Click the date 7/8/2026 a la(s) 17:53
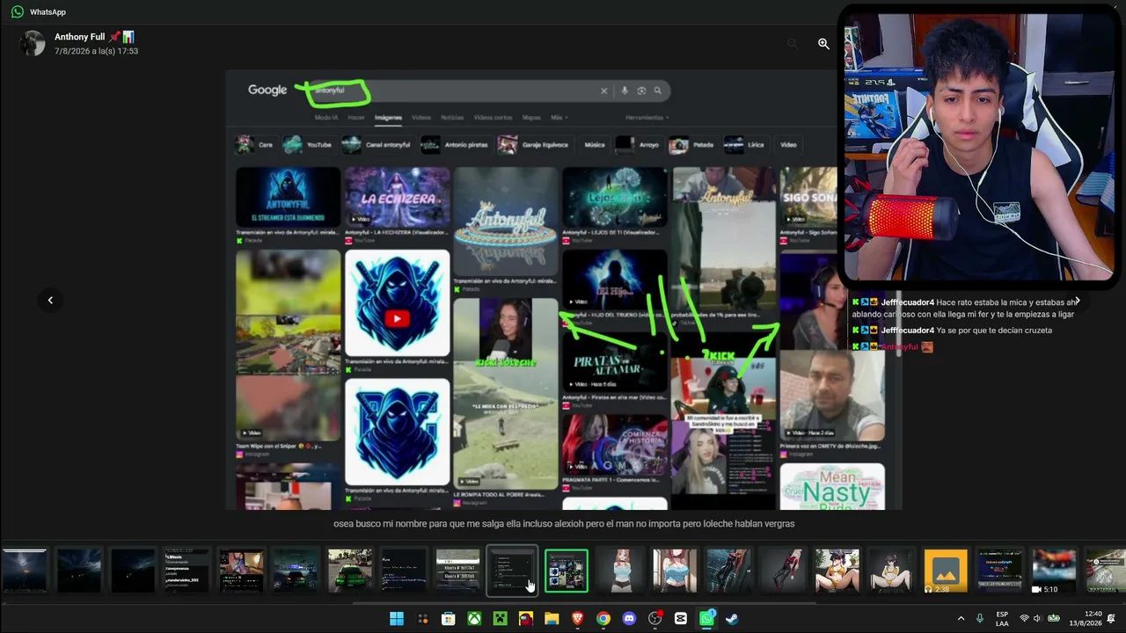This screenshot has height=633, width=1126. [x=96, y=51]
